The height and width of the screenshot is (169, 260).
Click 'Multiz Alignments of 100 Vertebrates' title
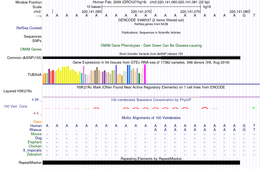tap(151, 118)
